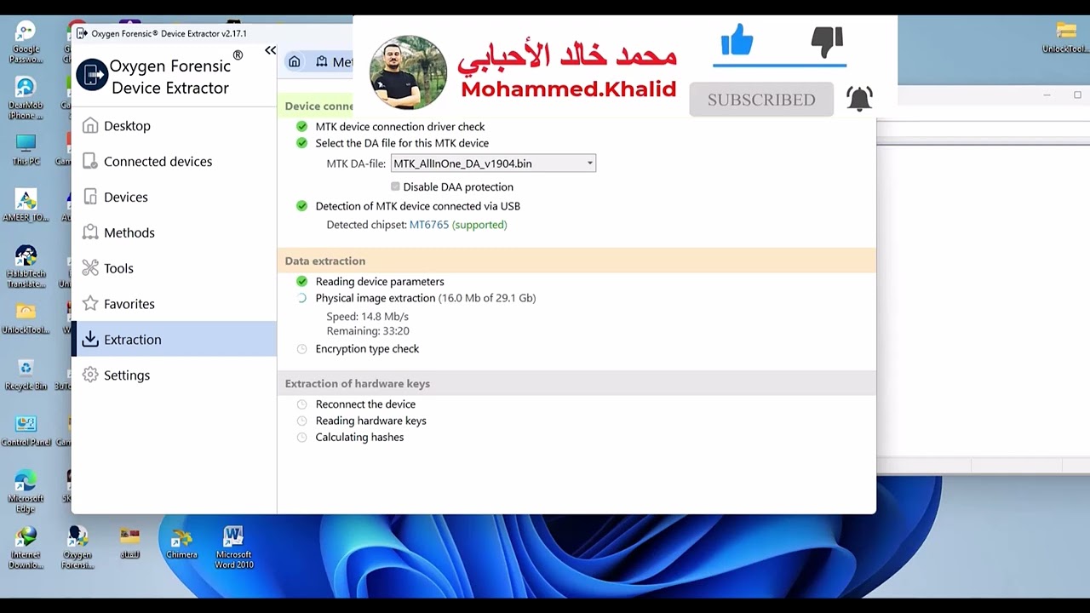
Task: Open the Desktop section in the sidebar
Action: tap(174, 126)
